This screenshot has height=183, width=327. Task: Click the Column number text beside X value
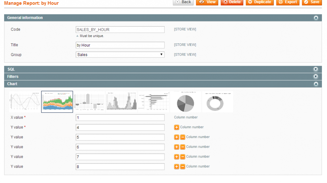(186, 117)
